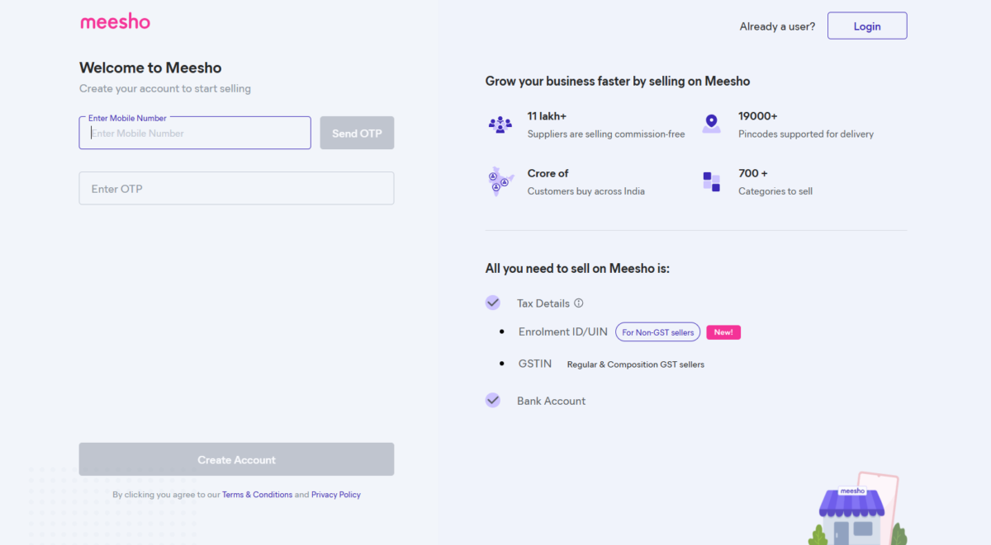
Task: Click 'Regular & Composition GST sellers' text
Action: click(x=636, y=364)
